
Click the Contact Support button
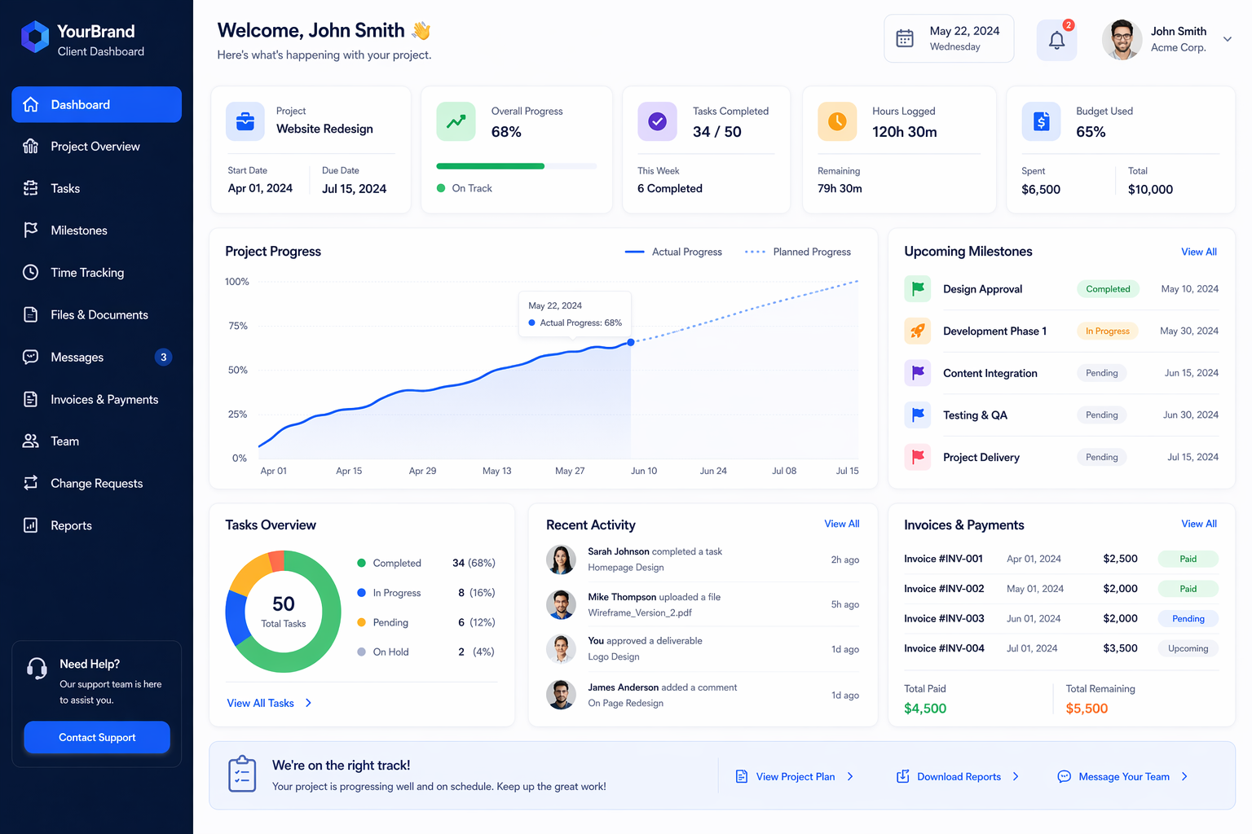[96, 737]
